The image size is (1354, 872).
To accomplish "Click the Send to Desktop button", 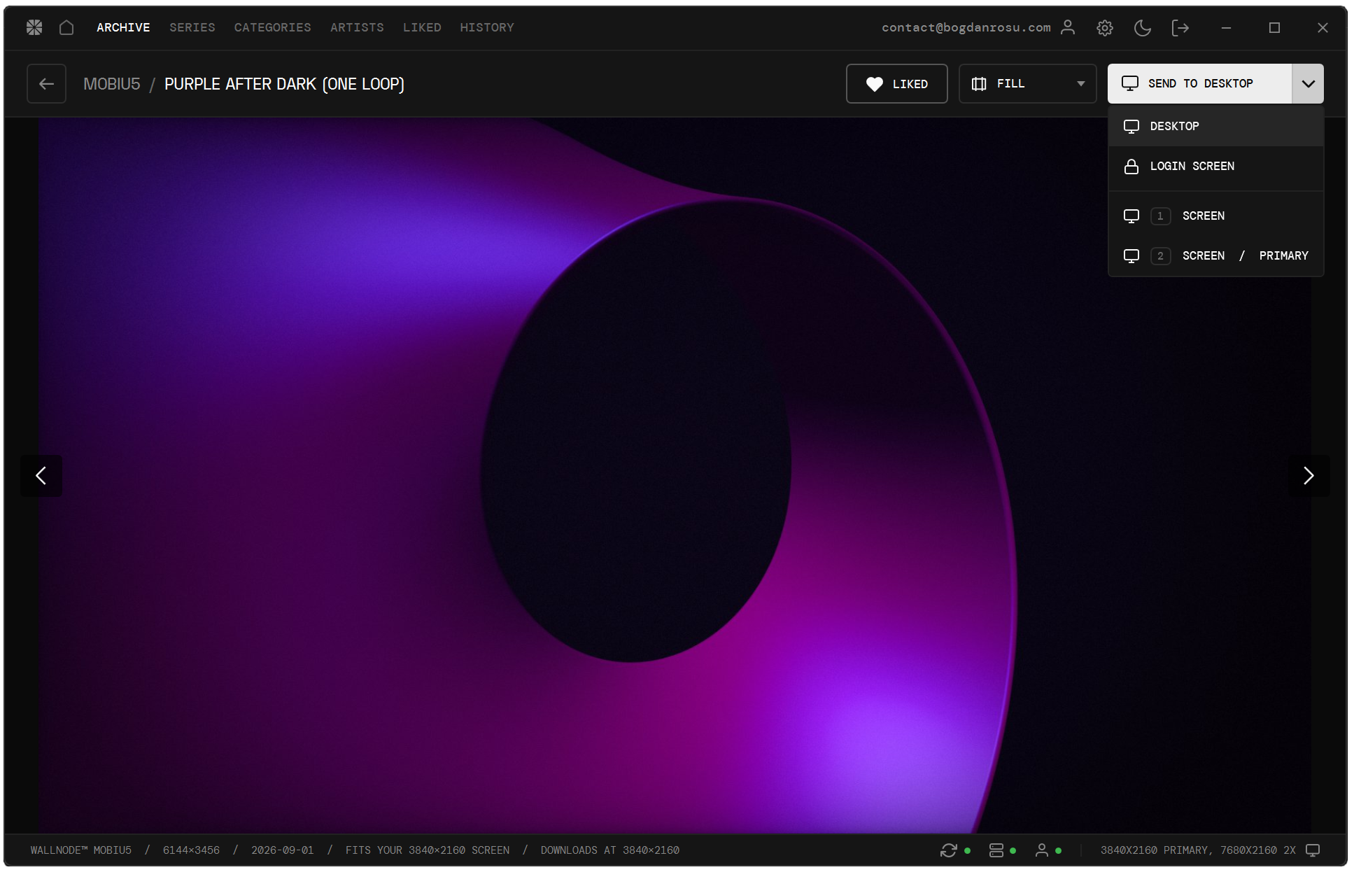I will (x=1200, y=84).
